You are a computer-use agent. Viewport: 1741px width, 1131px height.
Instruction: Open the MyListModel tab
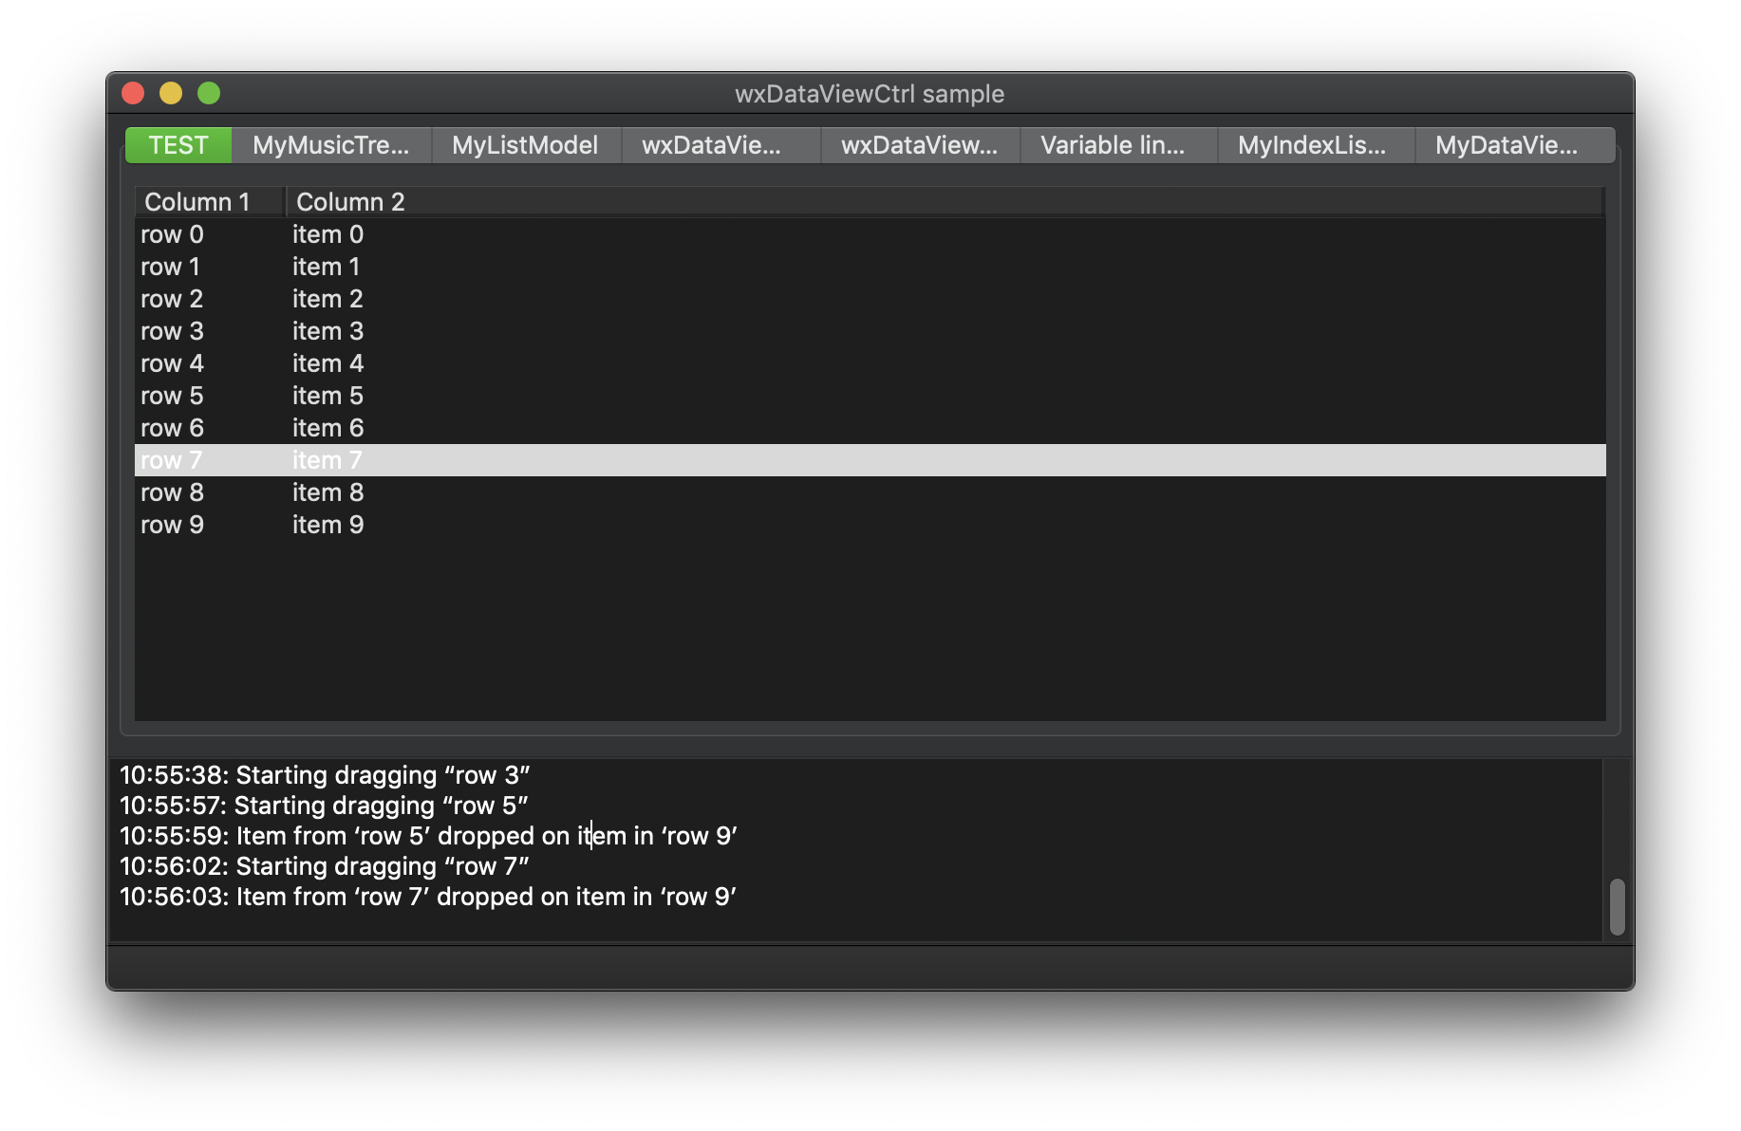pos(525,144)
